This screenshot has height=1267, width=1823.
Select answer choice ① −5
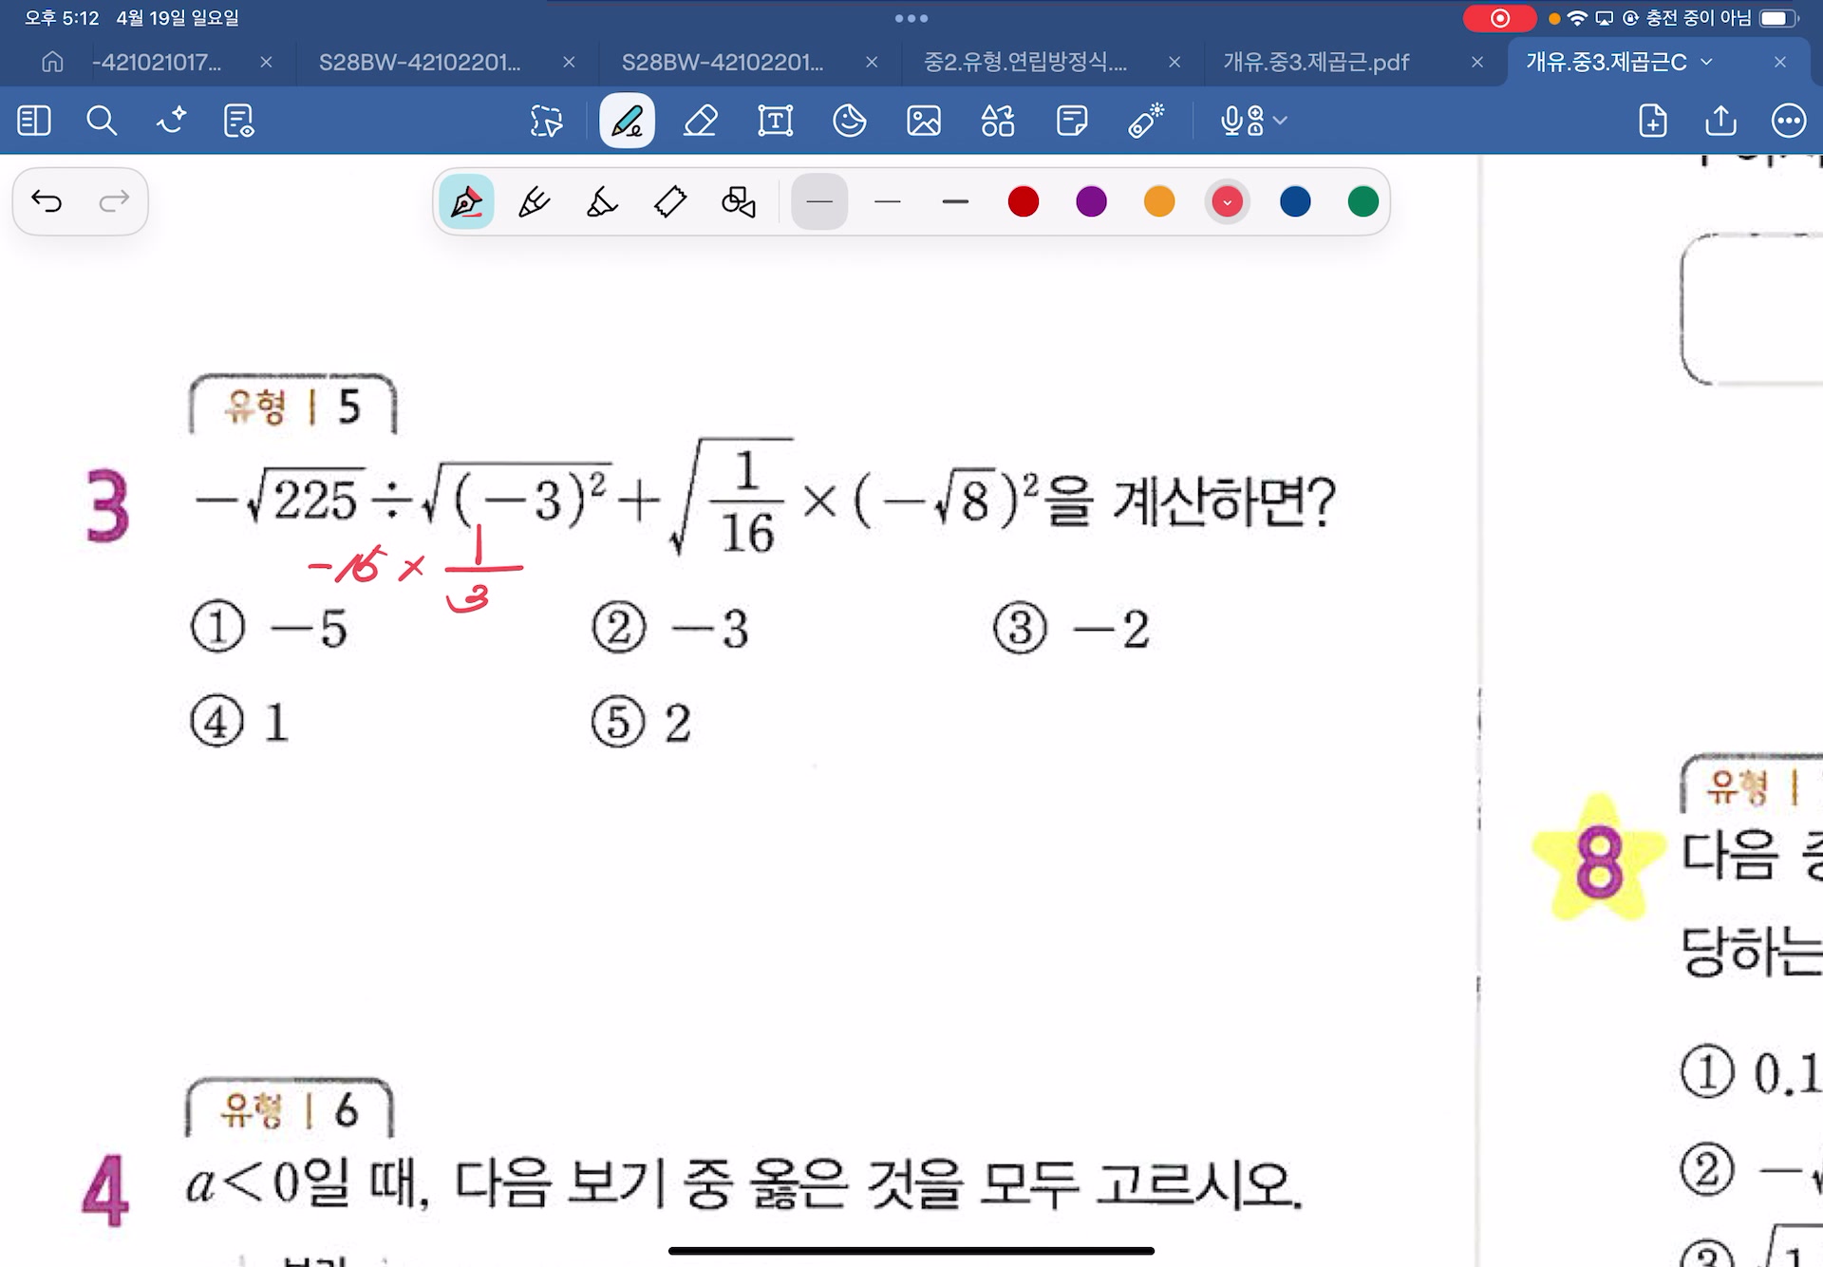270,628
